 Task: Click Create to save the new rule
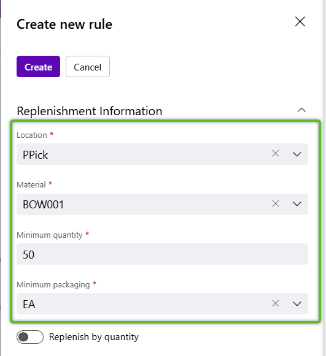(x=38, y=67)
